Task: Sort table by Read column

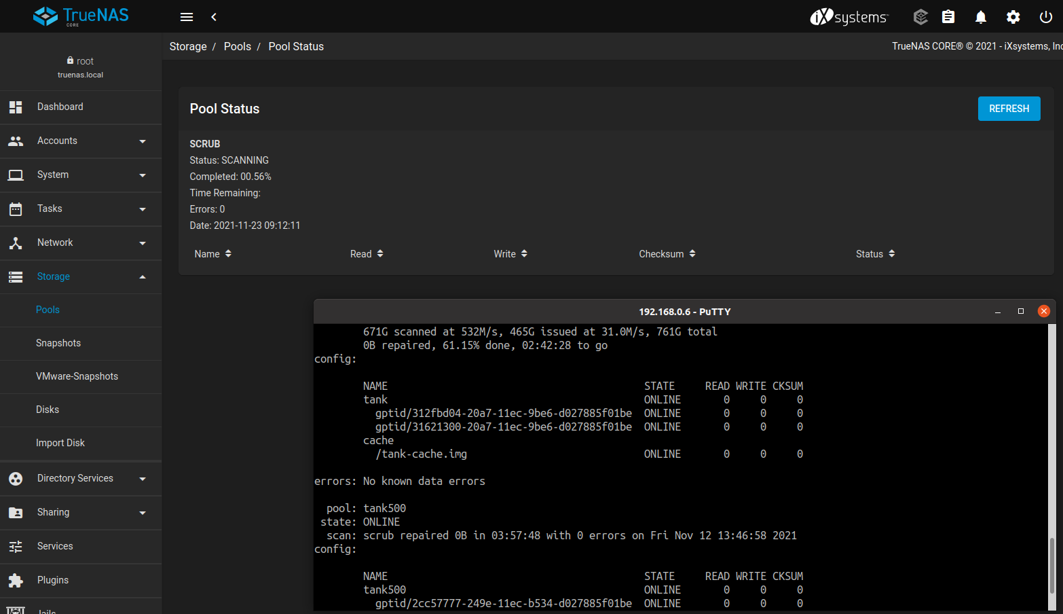Action: coord(367,254)
